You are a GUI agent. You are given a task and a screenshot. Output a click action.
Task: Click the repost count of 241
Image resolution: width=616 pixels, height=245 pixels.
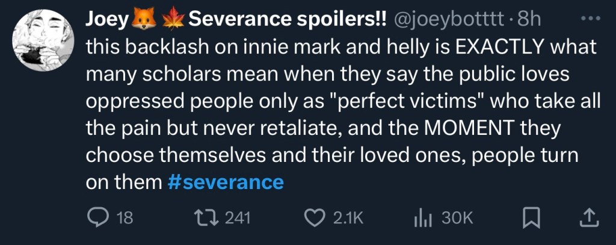tap(237, 218)
